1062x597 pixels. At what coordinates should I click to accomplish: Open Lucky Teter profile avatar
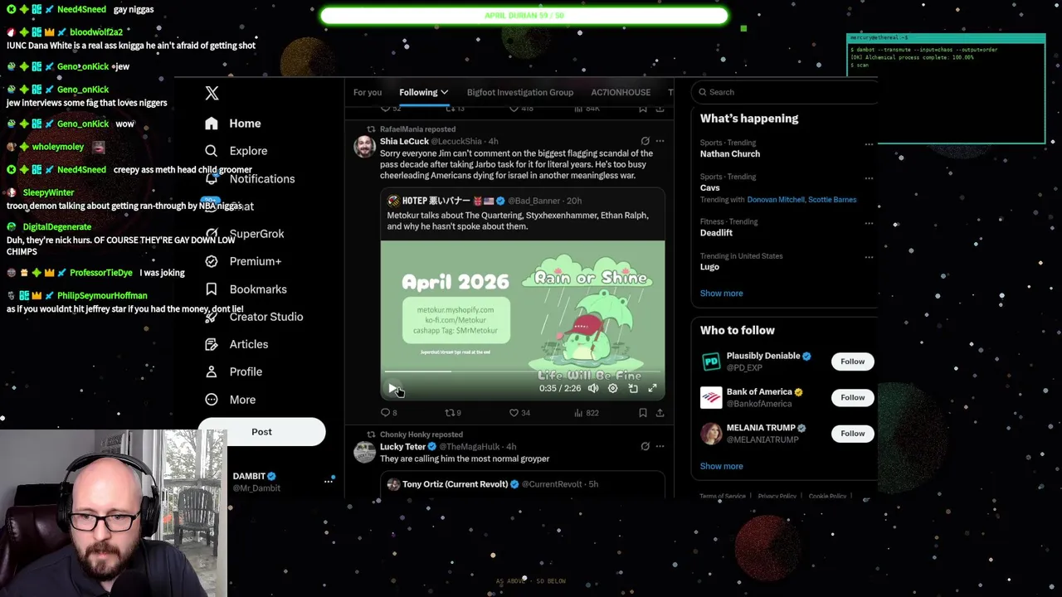coord(364,452)
